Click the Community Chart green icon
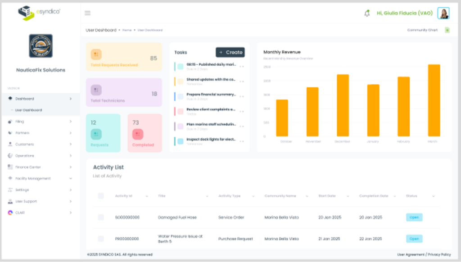Screen dimensions: 461x262 click(447, 30)
